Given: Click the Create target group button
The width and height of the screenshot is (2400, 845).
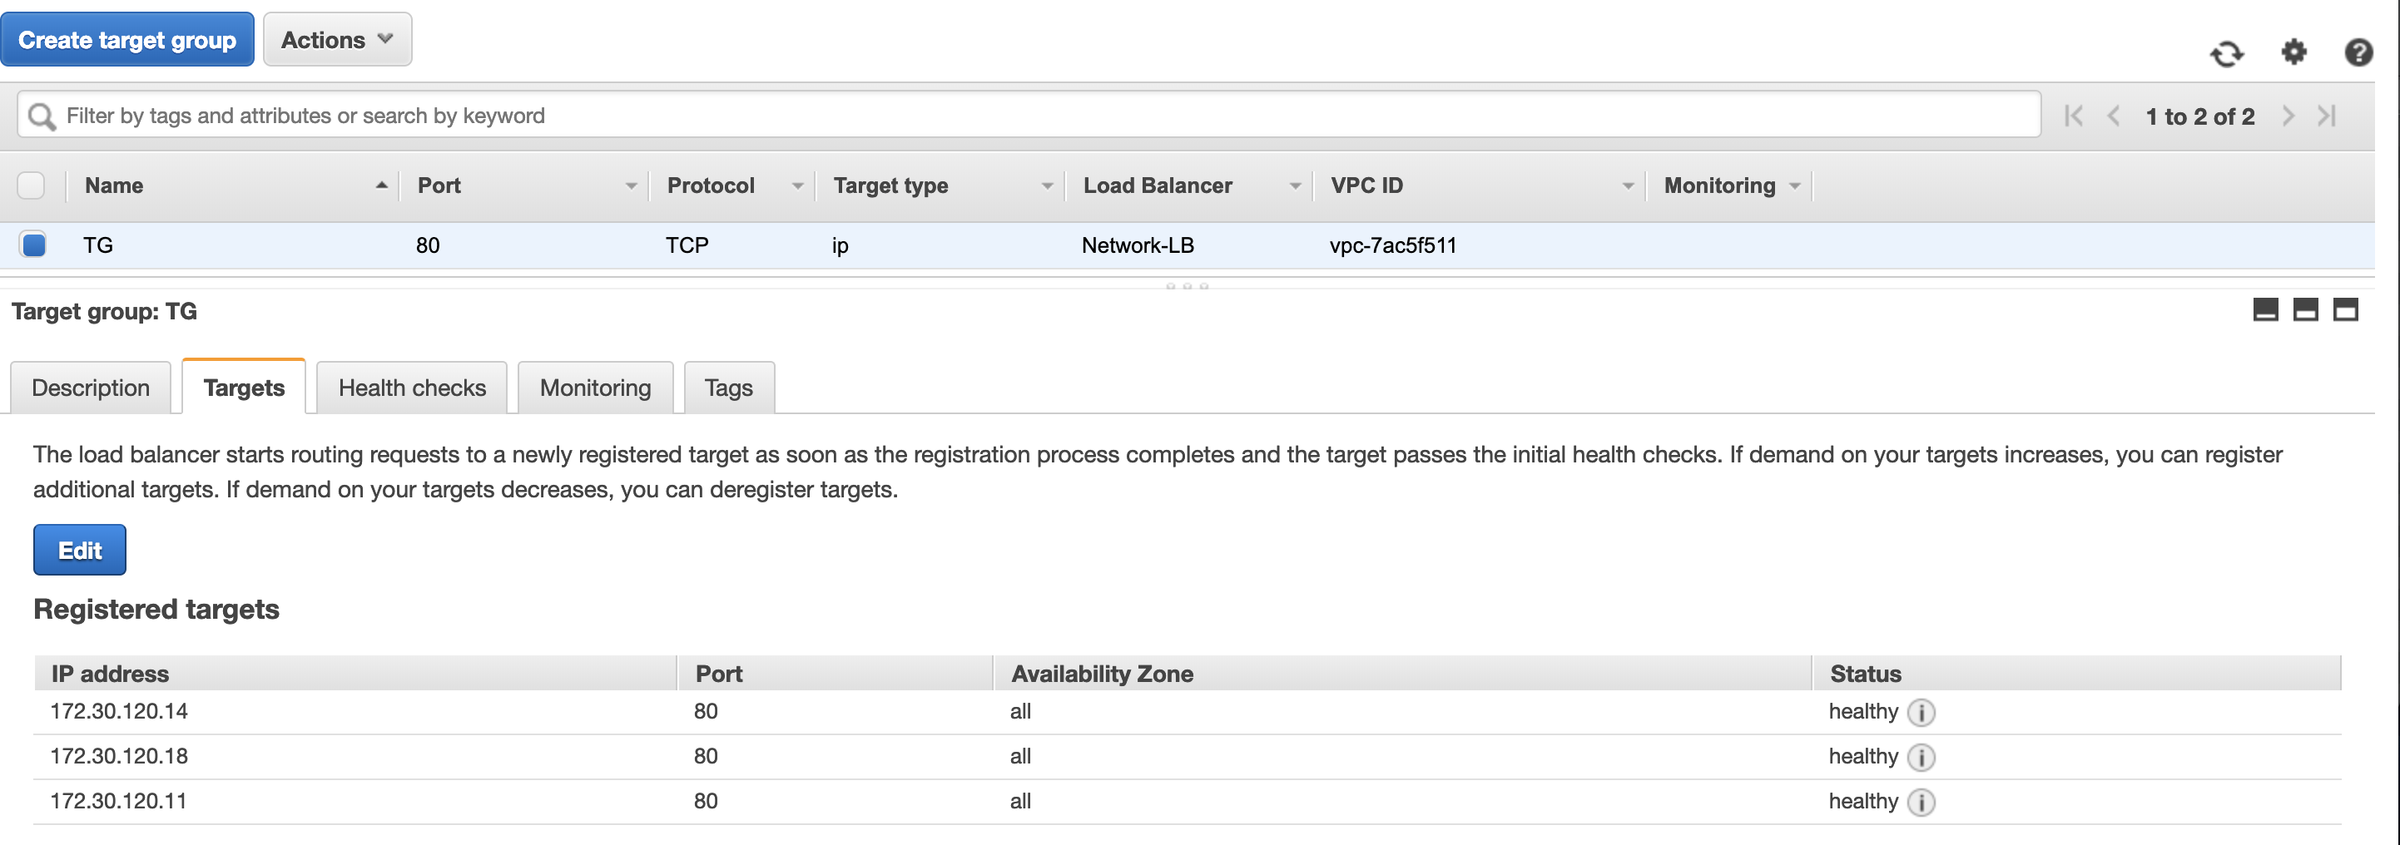Looking at the screenshot, I should coord(127,40).
